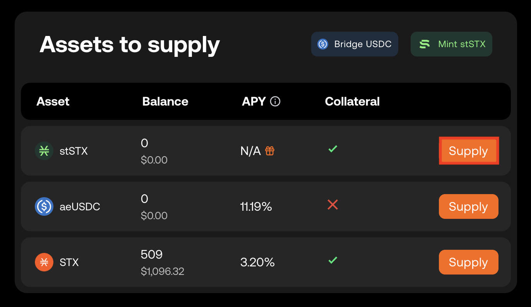Click the highlighted Supply button for stSTX
Viewport: 531px width, 307px height.
pyautogui.click(x=469, y=151)
